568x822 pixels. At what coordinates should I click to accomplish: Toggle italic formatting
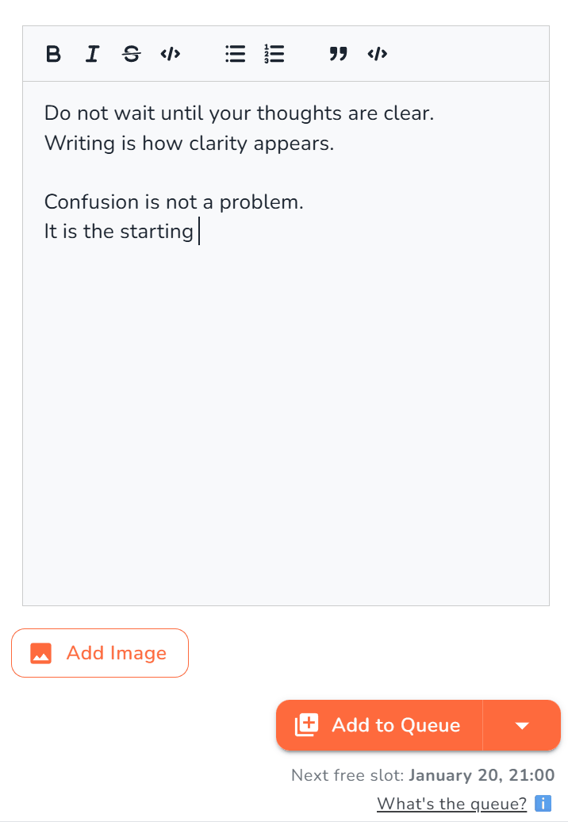[92, 54]
